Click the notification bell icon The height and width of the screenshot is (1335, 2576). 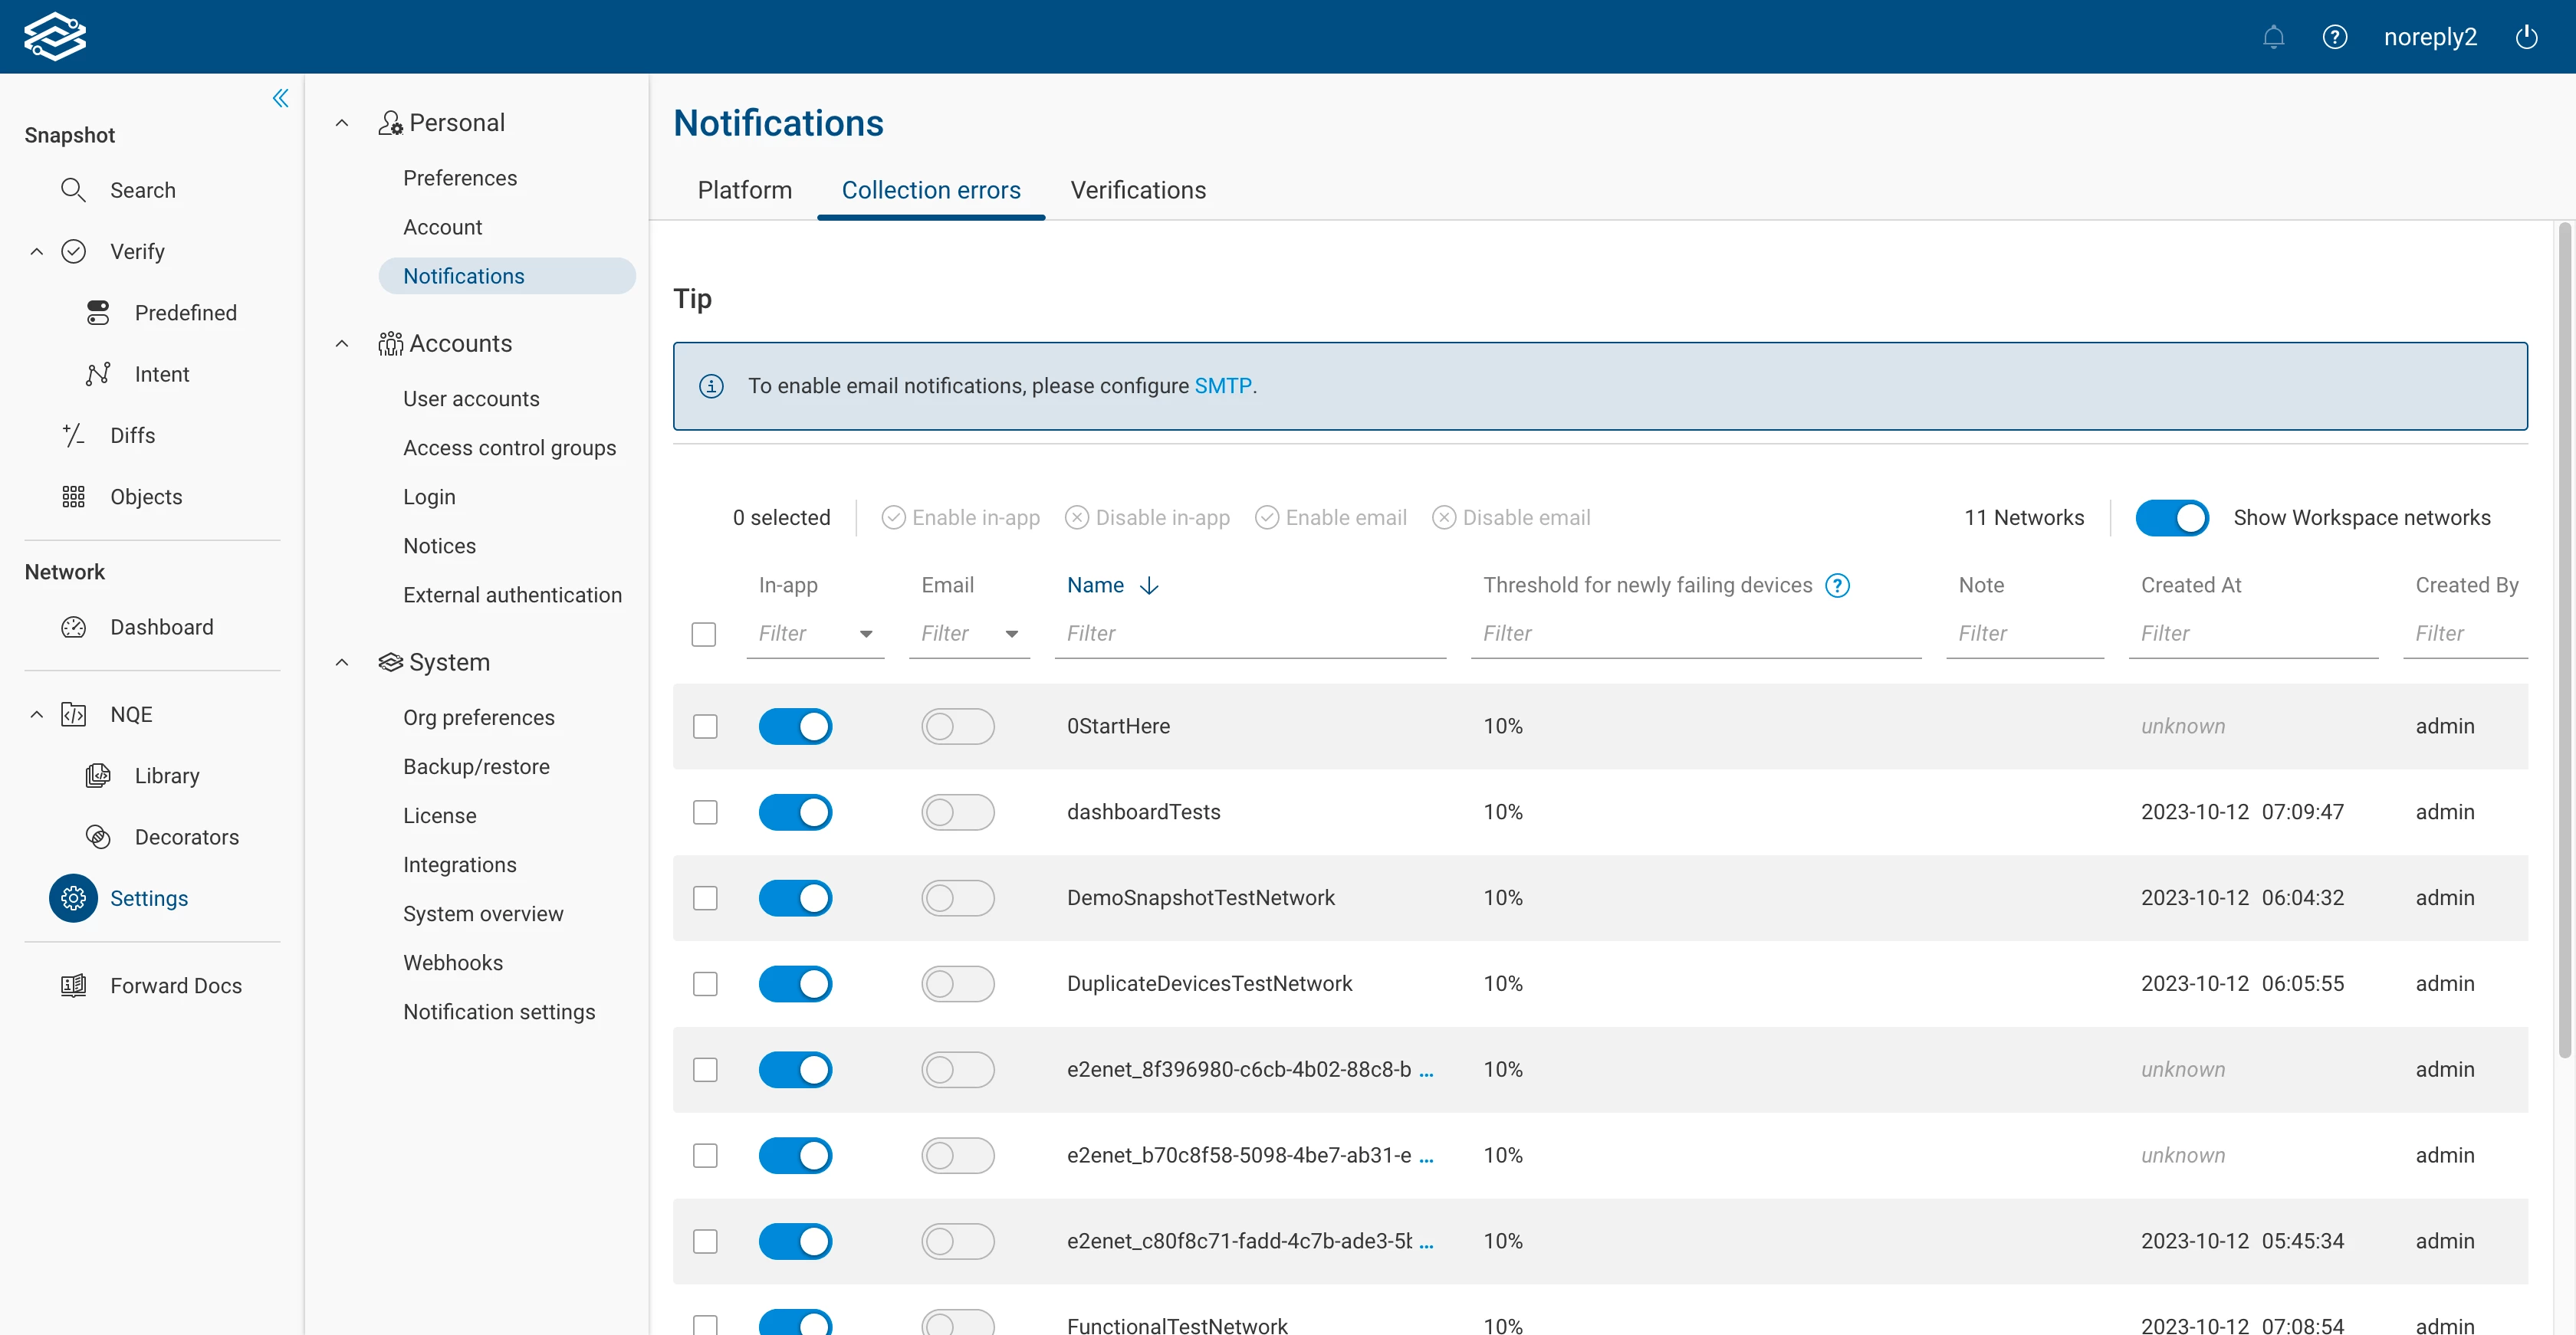(2273, 37)
